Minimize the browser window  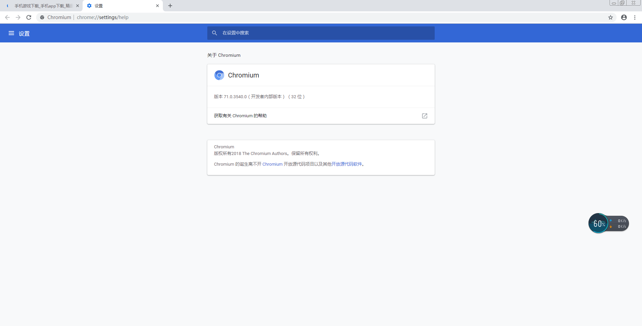click(614, 3)
